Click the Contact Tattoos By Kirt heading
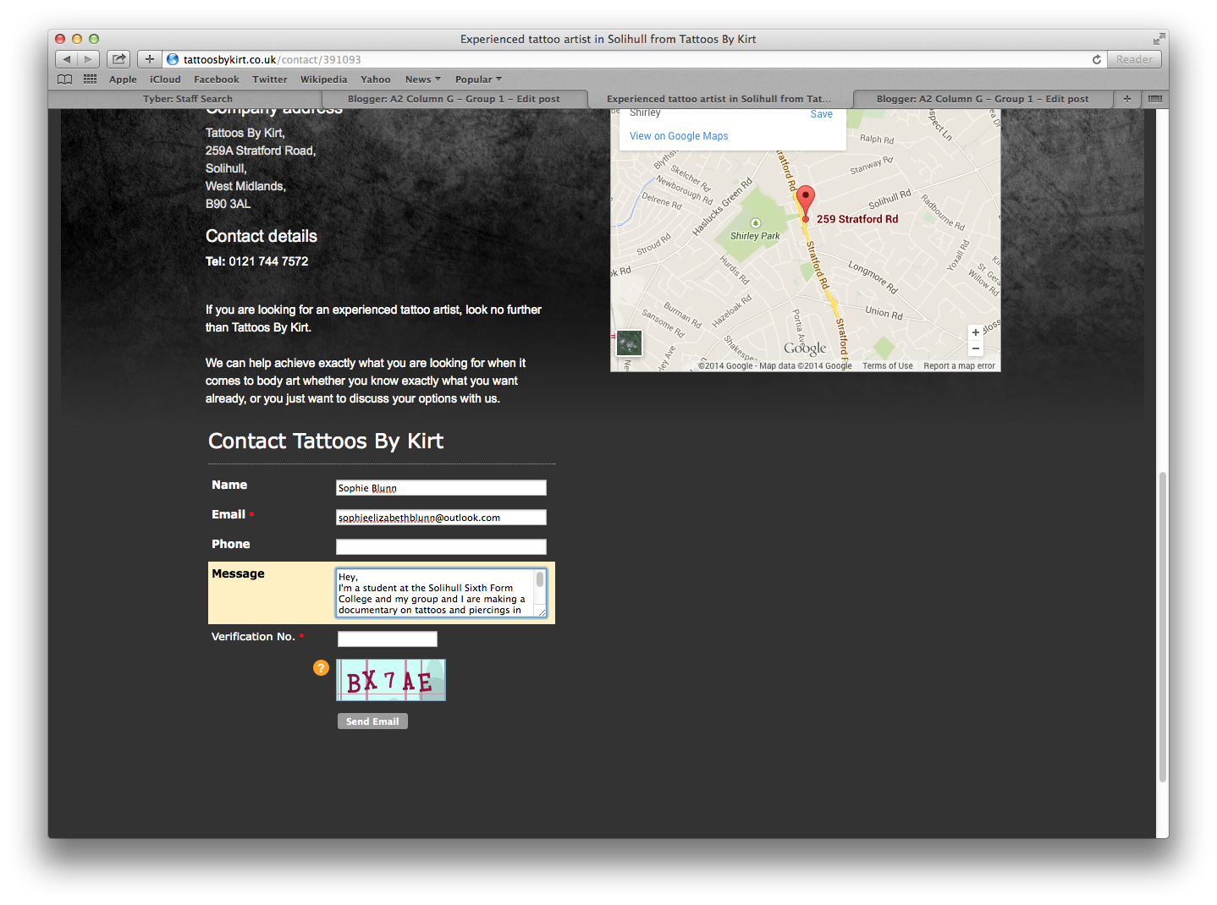The height and width of the screenshot is (905, 1217). pos(326,441)
